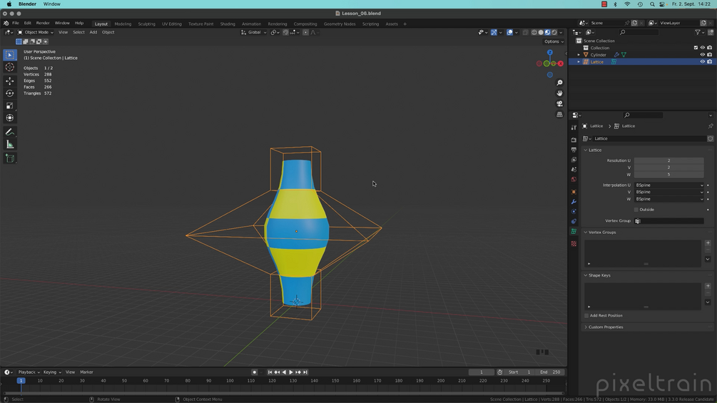Switch to rendered viewport shading
The image size is (717, 403).
(554, 32)
